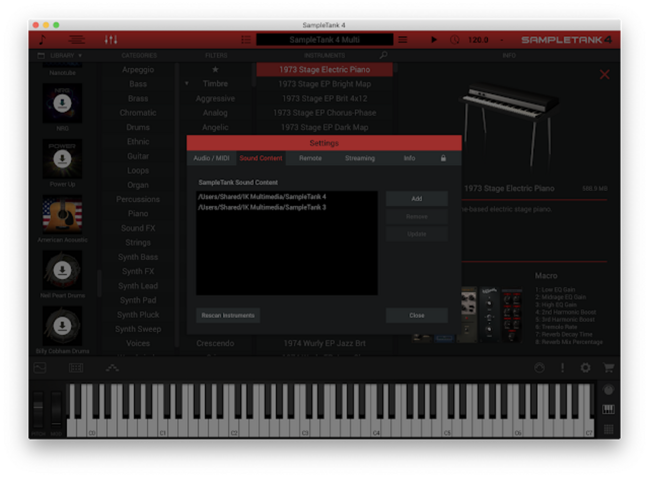Open the waveform edit panel icon
Screen dimensions: 649x477
(40, 368)
